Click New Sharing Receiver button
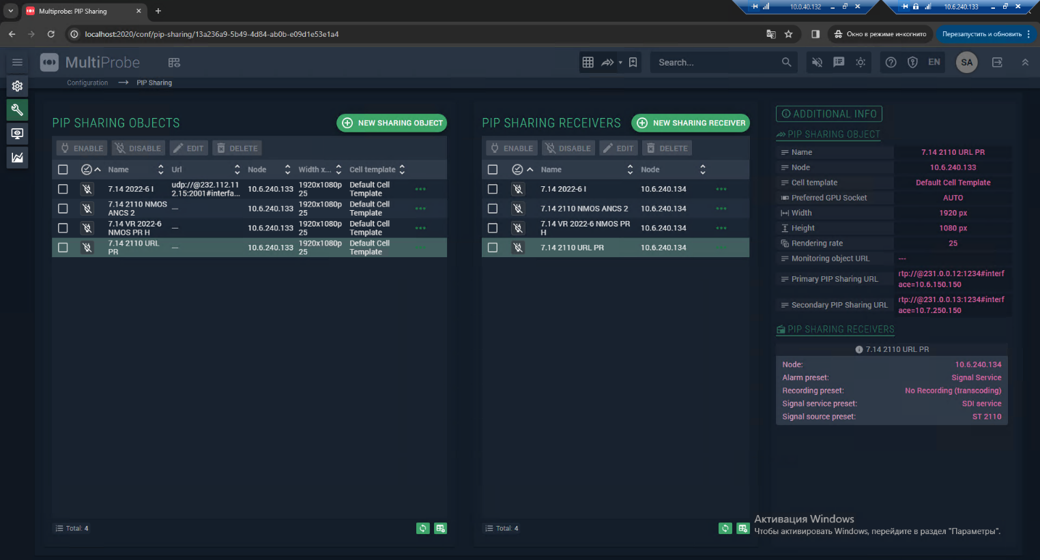1040x560 pixels. [x=691, y=123]
